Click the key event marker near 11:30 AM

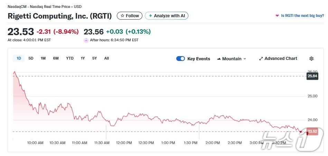coord(106,132)
